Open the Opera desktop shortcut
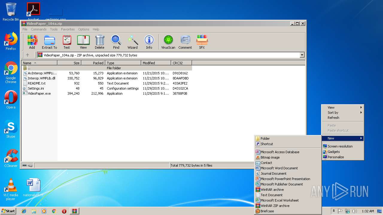 tap(11, 100)
